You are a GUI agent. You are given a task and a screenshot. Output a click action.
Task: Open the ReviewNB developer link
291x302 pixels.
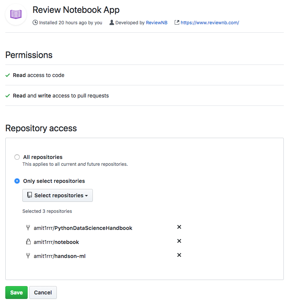tap(156, 23)
